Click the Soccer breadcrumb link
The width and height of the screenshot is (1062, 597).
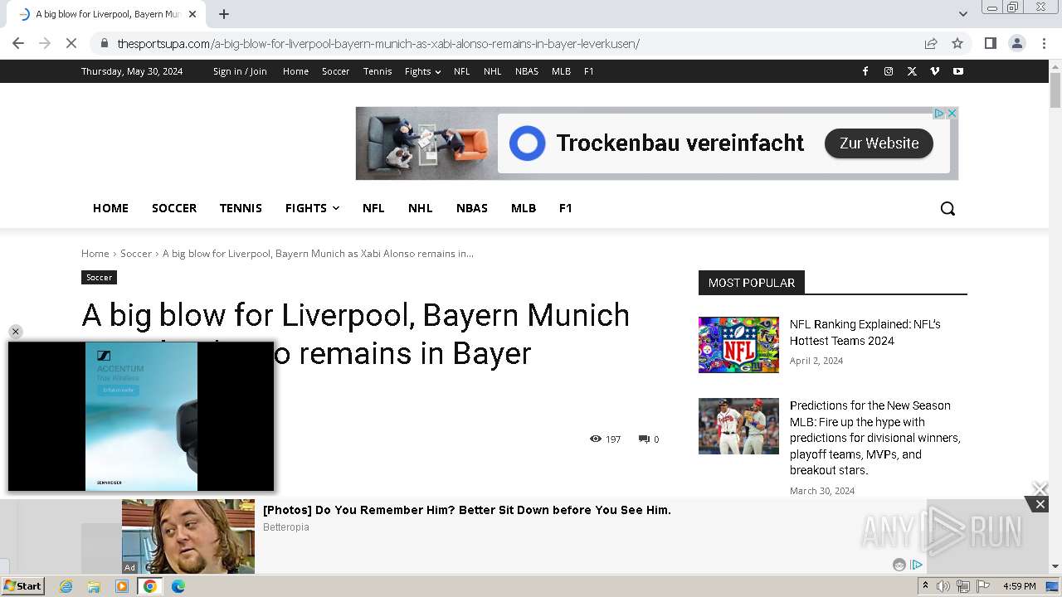[x=136, y=253]
